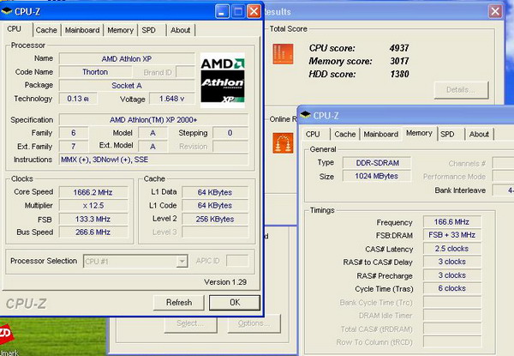Click the Details button in results window
This screenshot has height=356, width=514.
461,90
